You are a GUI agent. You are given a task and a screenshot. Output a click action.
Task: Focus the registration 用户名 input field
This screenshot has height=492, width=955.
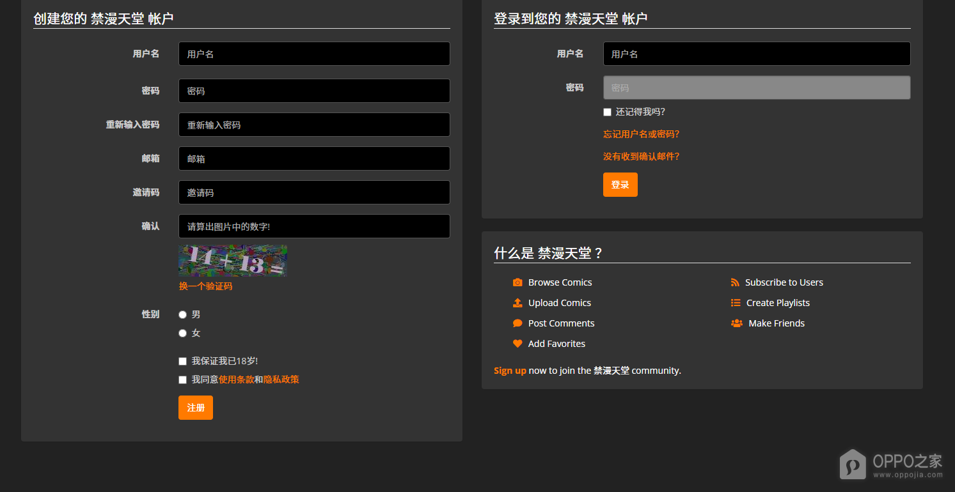(314, 54)
